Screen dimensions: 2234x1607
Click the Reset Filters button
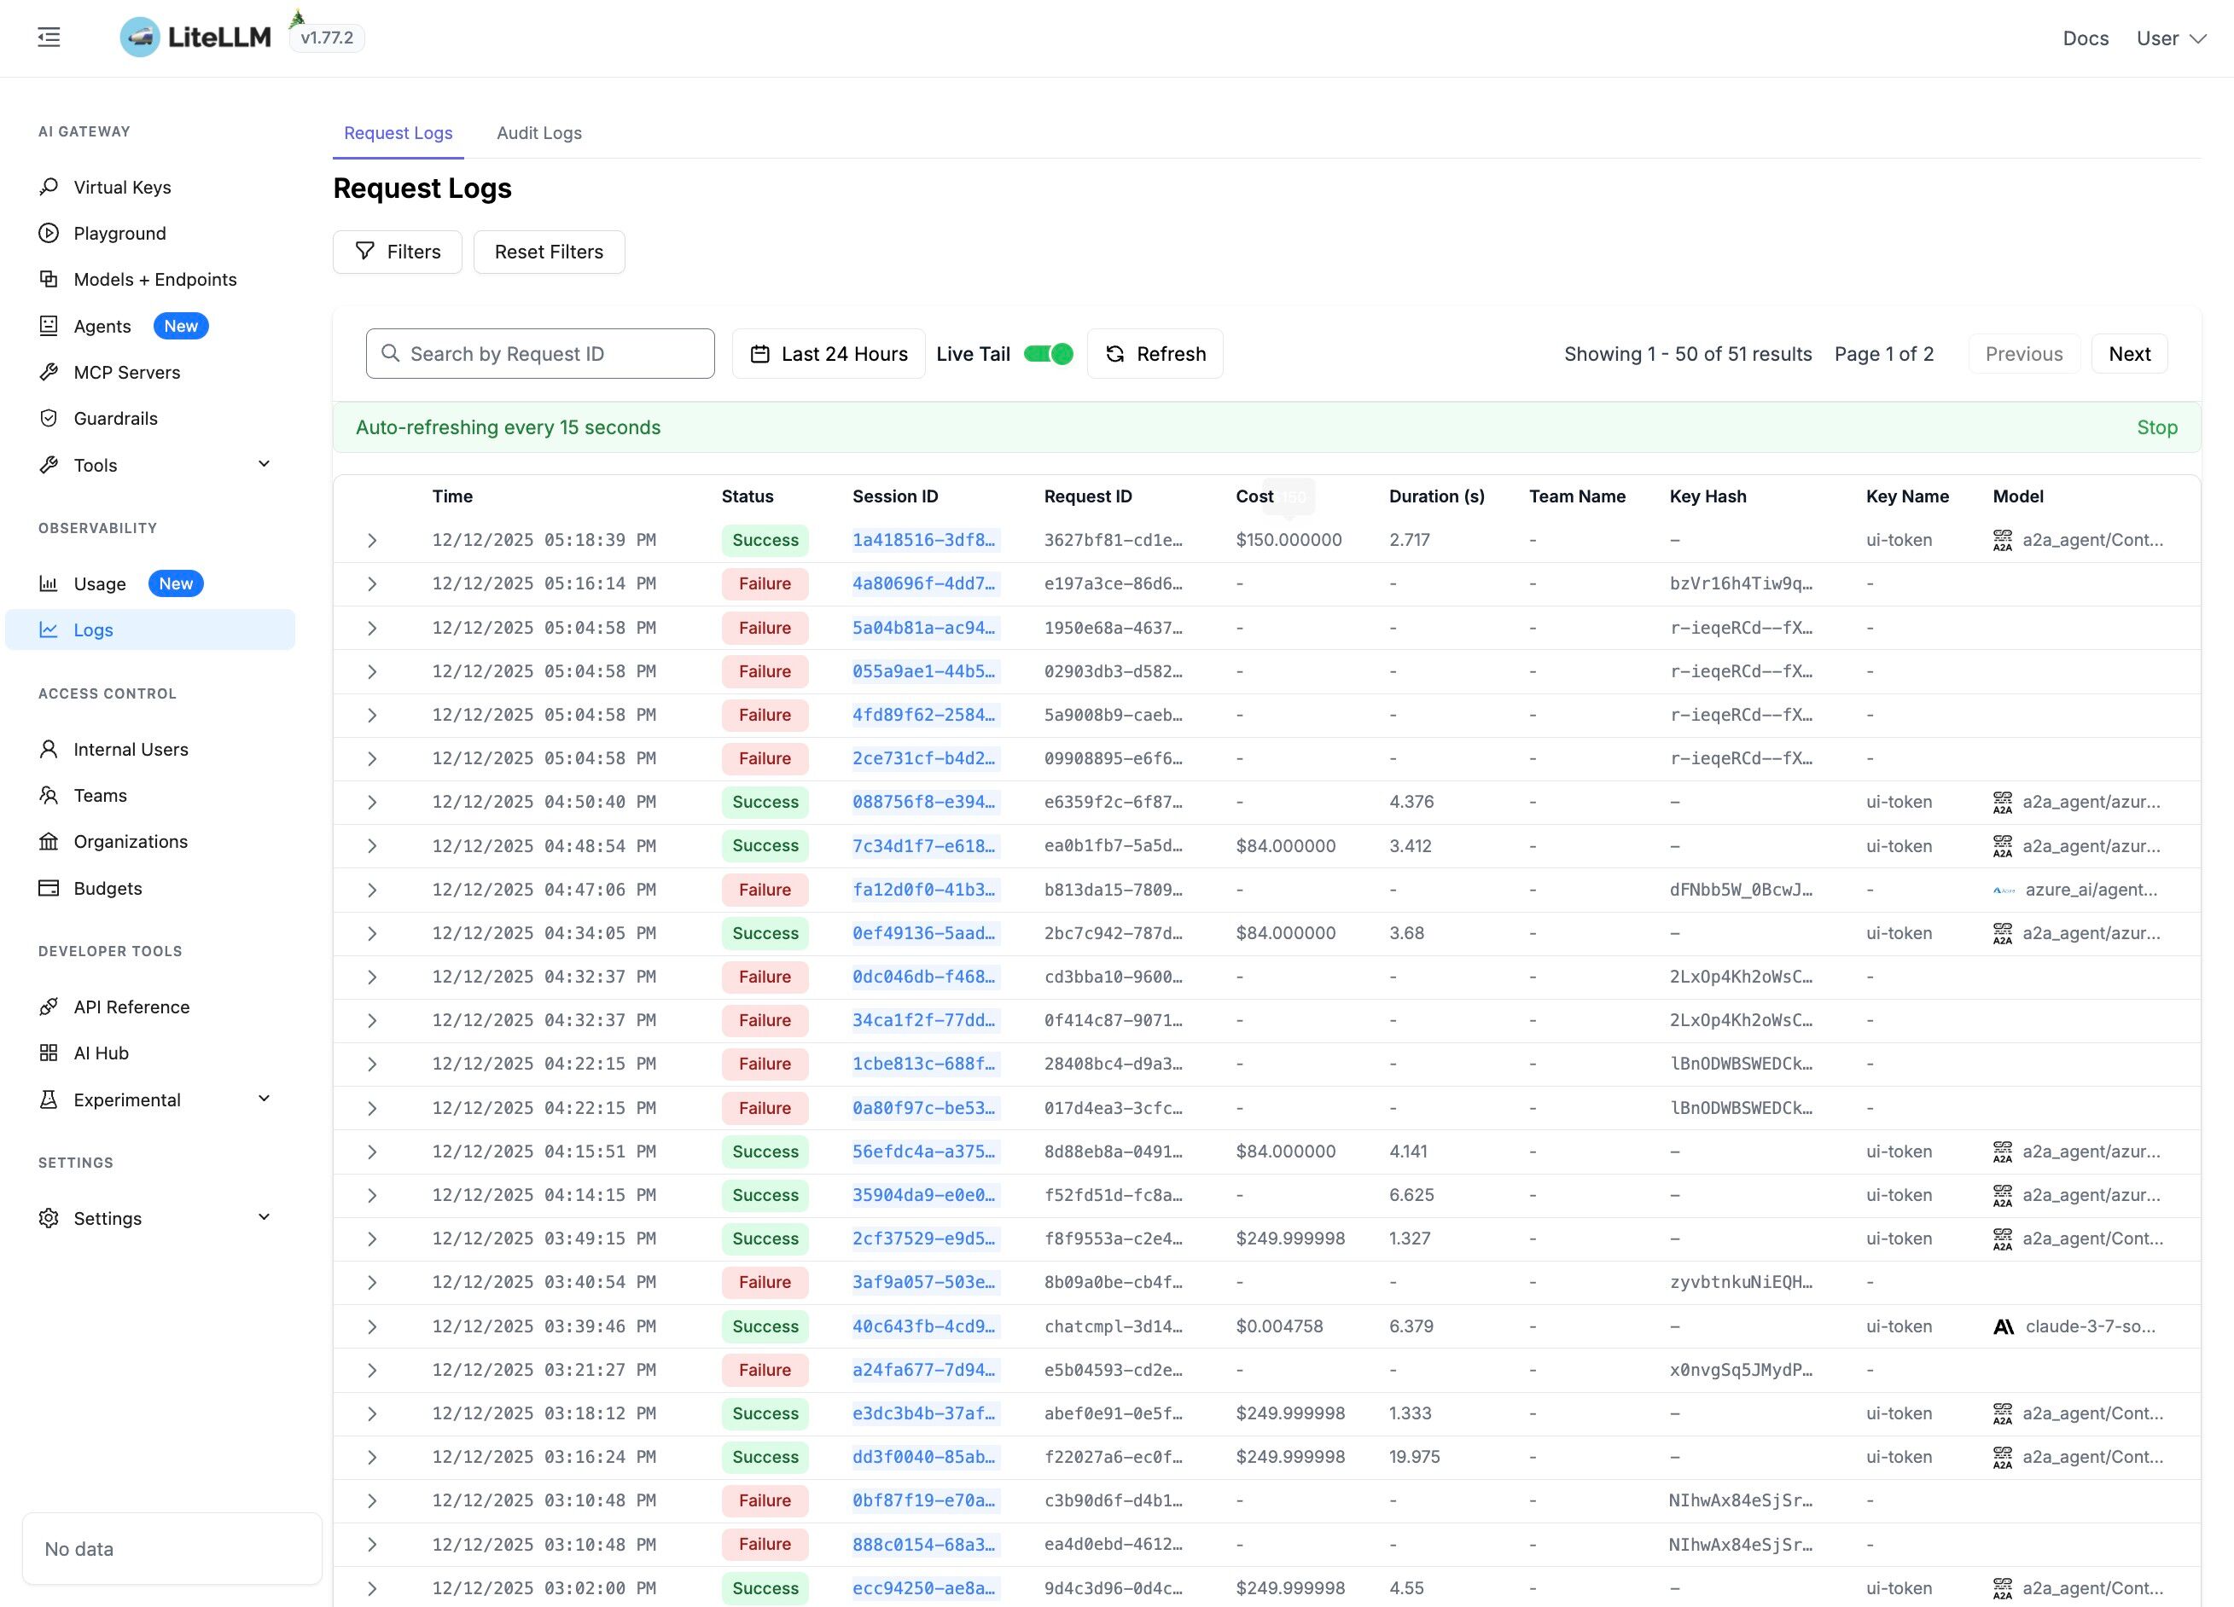[x=549, y=252]
